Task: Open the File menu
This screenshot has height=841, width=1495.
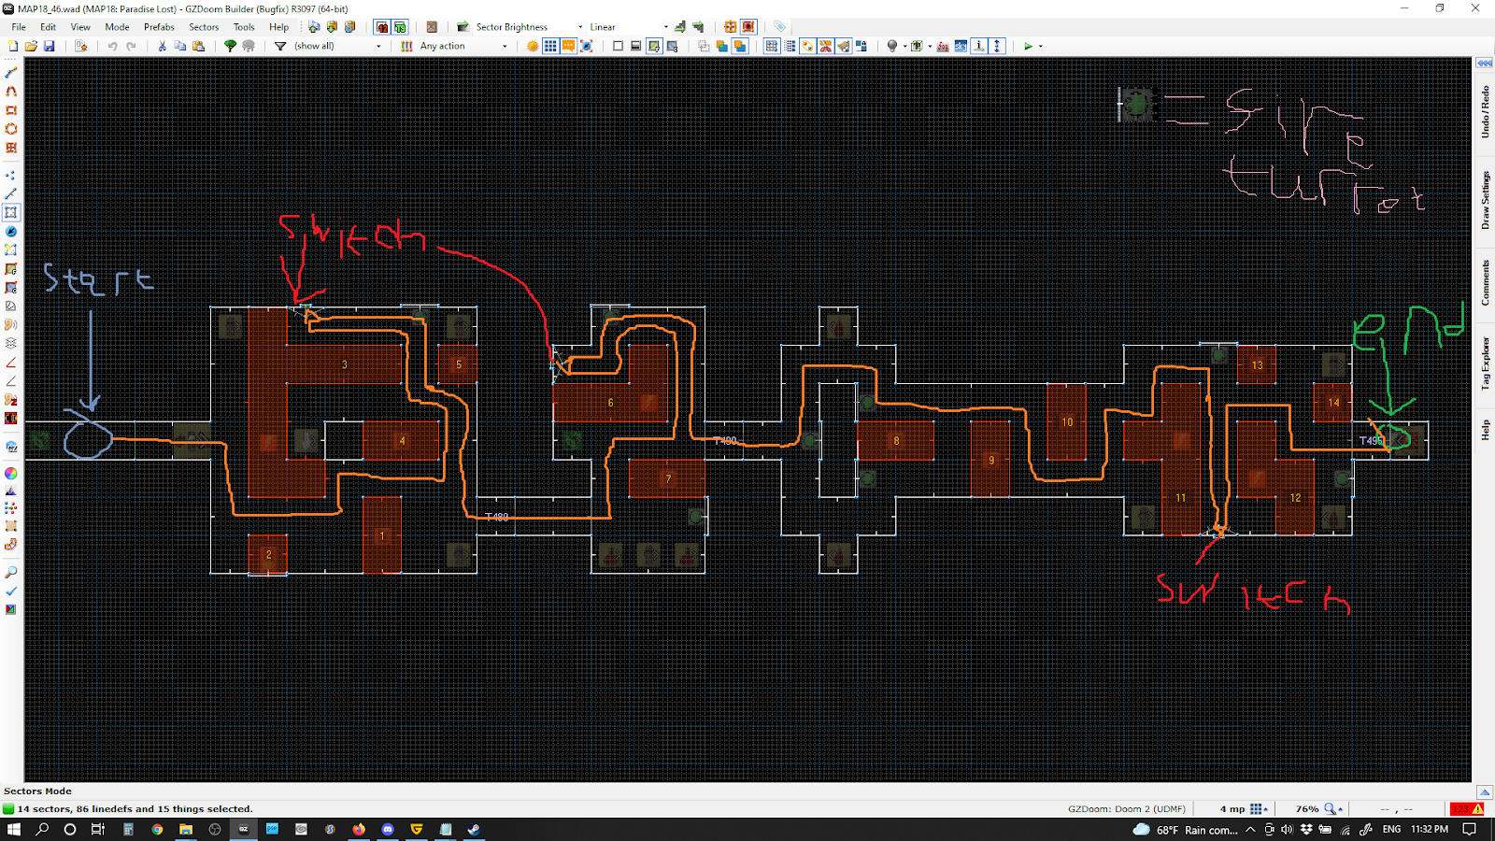Action: 19,27
